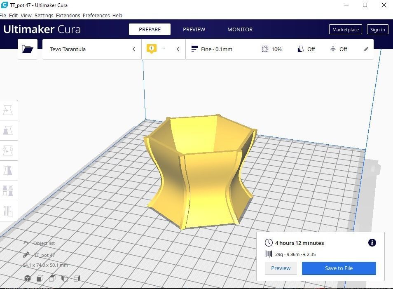Open the Marketplace button
The image size is (393, 289).
pos(345,30)
